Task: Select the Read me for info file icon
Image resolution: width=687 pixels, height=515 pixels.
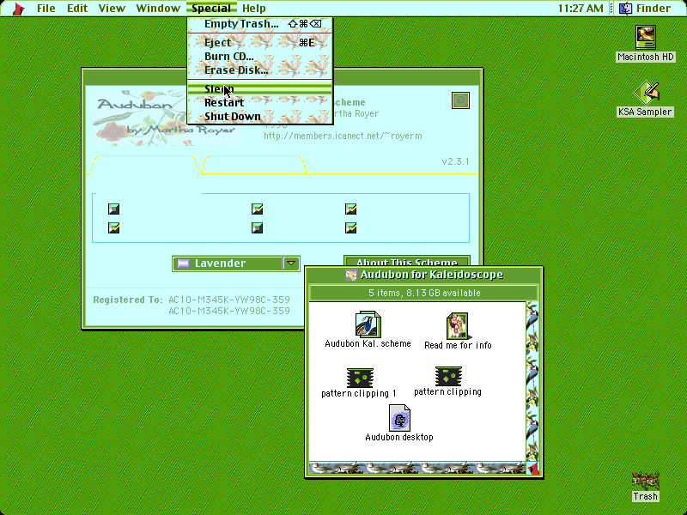Action: point(458,326)
